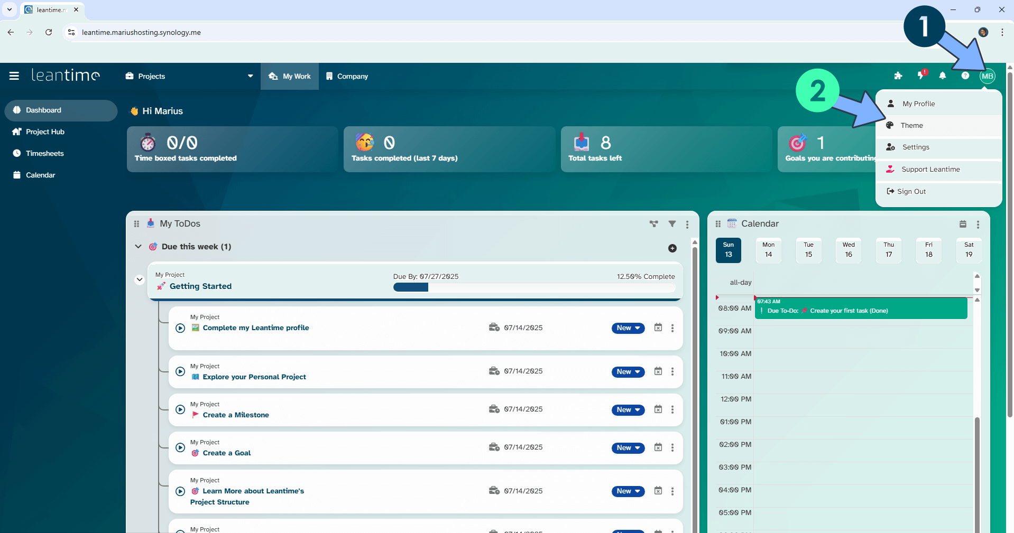The width and height of the screenshot is (1014, 533).
Task: Open three-dot menu for Complete my Leantime profile
Action: click(672, 328)
